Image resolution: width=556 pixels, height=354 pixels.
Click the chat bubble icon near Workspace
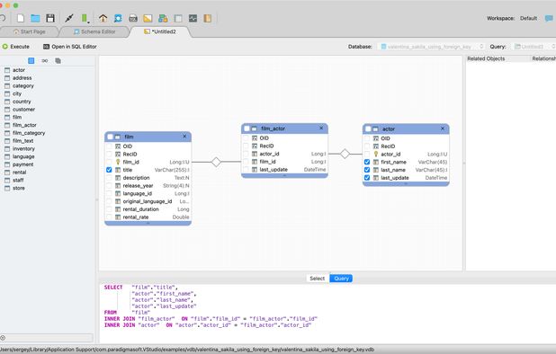[x=549, y=18]
